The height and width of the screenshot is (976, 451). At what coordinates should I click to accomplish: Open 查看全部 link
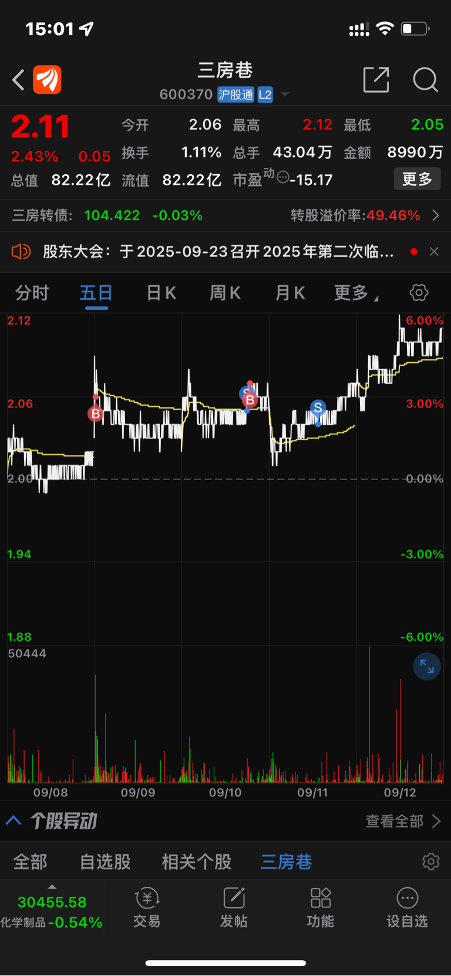pos(402,821)
